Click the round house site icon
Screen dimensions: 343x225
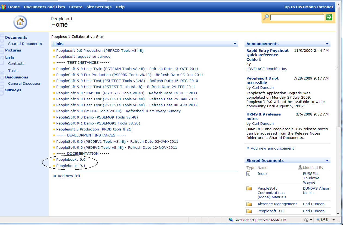tap(20, 22)
